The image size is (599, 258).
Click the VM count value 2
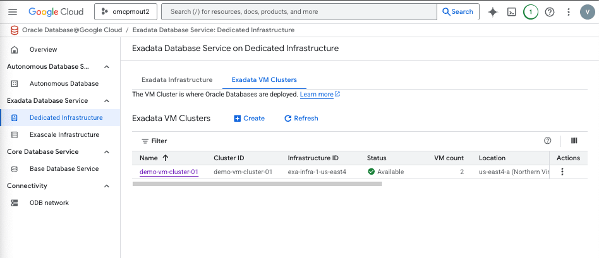pos(462,172)
